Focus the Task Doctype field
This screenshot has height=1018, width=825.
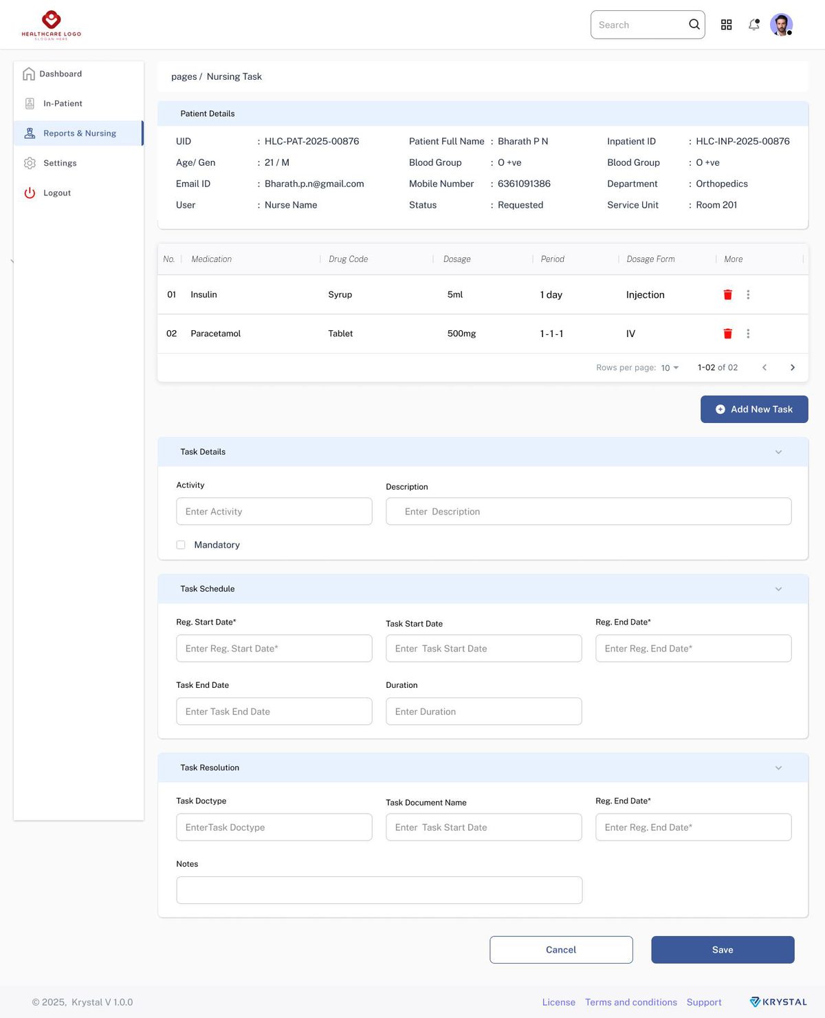(x=274, y=827)
